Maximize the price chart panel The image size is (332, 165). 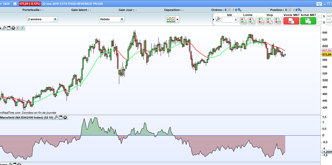coord(9,28)
